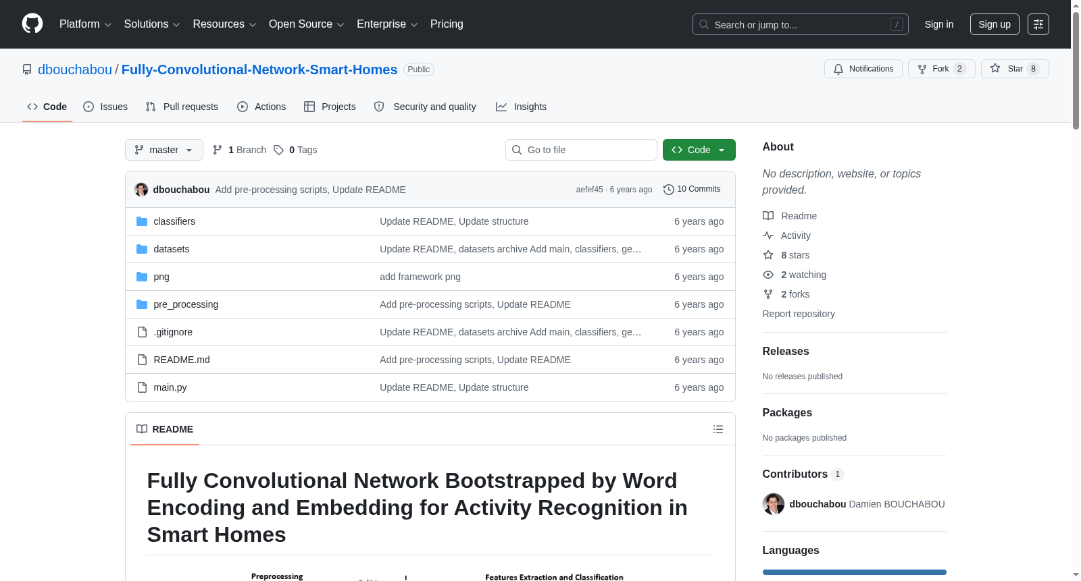Click the eye icon beside 2 watching
Viewport: 1081px width, 581px height.
point(768,275)
